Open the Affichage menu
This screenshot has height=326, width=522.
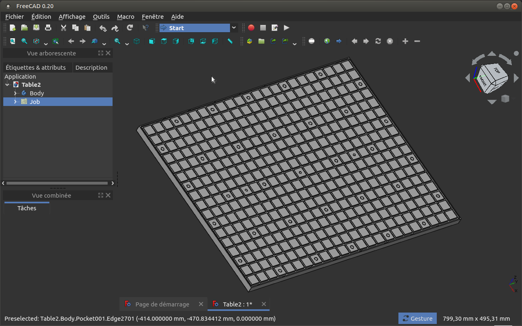tap(72, 17)
